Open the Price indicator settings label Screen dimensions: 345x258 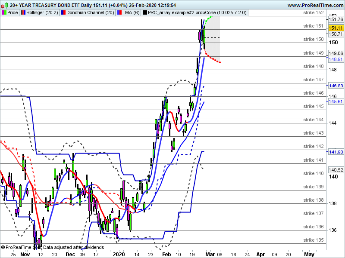(13, 13)
